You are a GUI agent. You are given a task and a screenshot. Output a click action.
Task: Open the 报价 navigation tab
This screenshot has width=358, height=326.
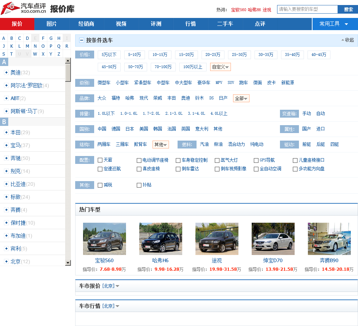[x=17, y=24]
